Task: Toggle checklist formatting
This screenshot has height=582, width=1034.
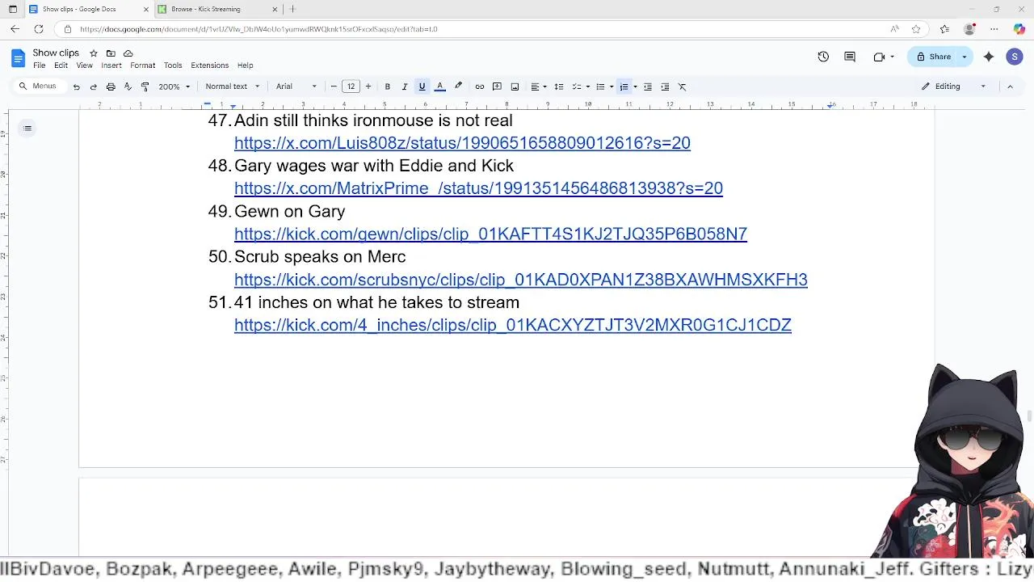Action: point(576,86)
